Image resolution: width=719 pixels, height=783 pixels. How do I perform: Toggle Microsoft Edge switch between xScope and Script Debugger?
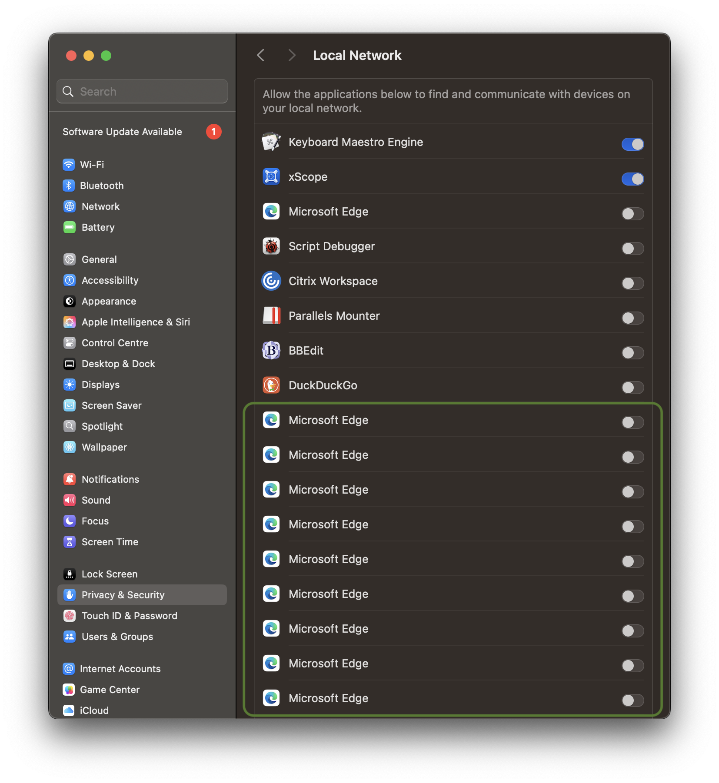coord(632,214)
